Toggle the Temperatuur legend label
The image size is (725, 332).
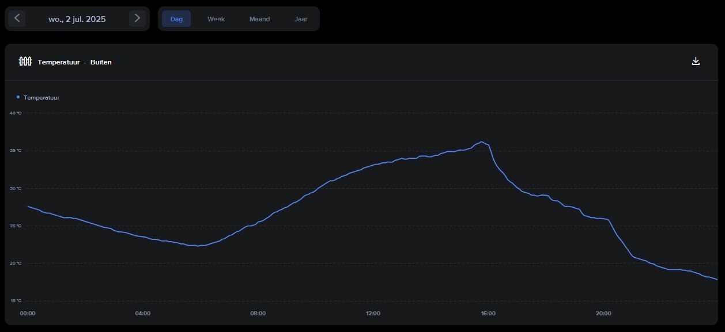41,98
